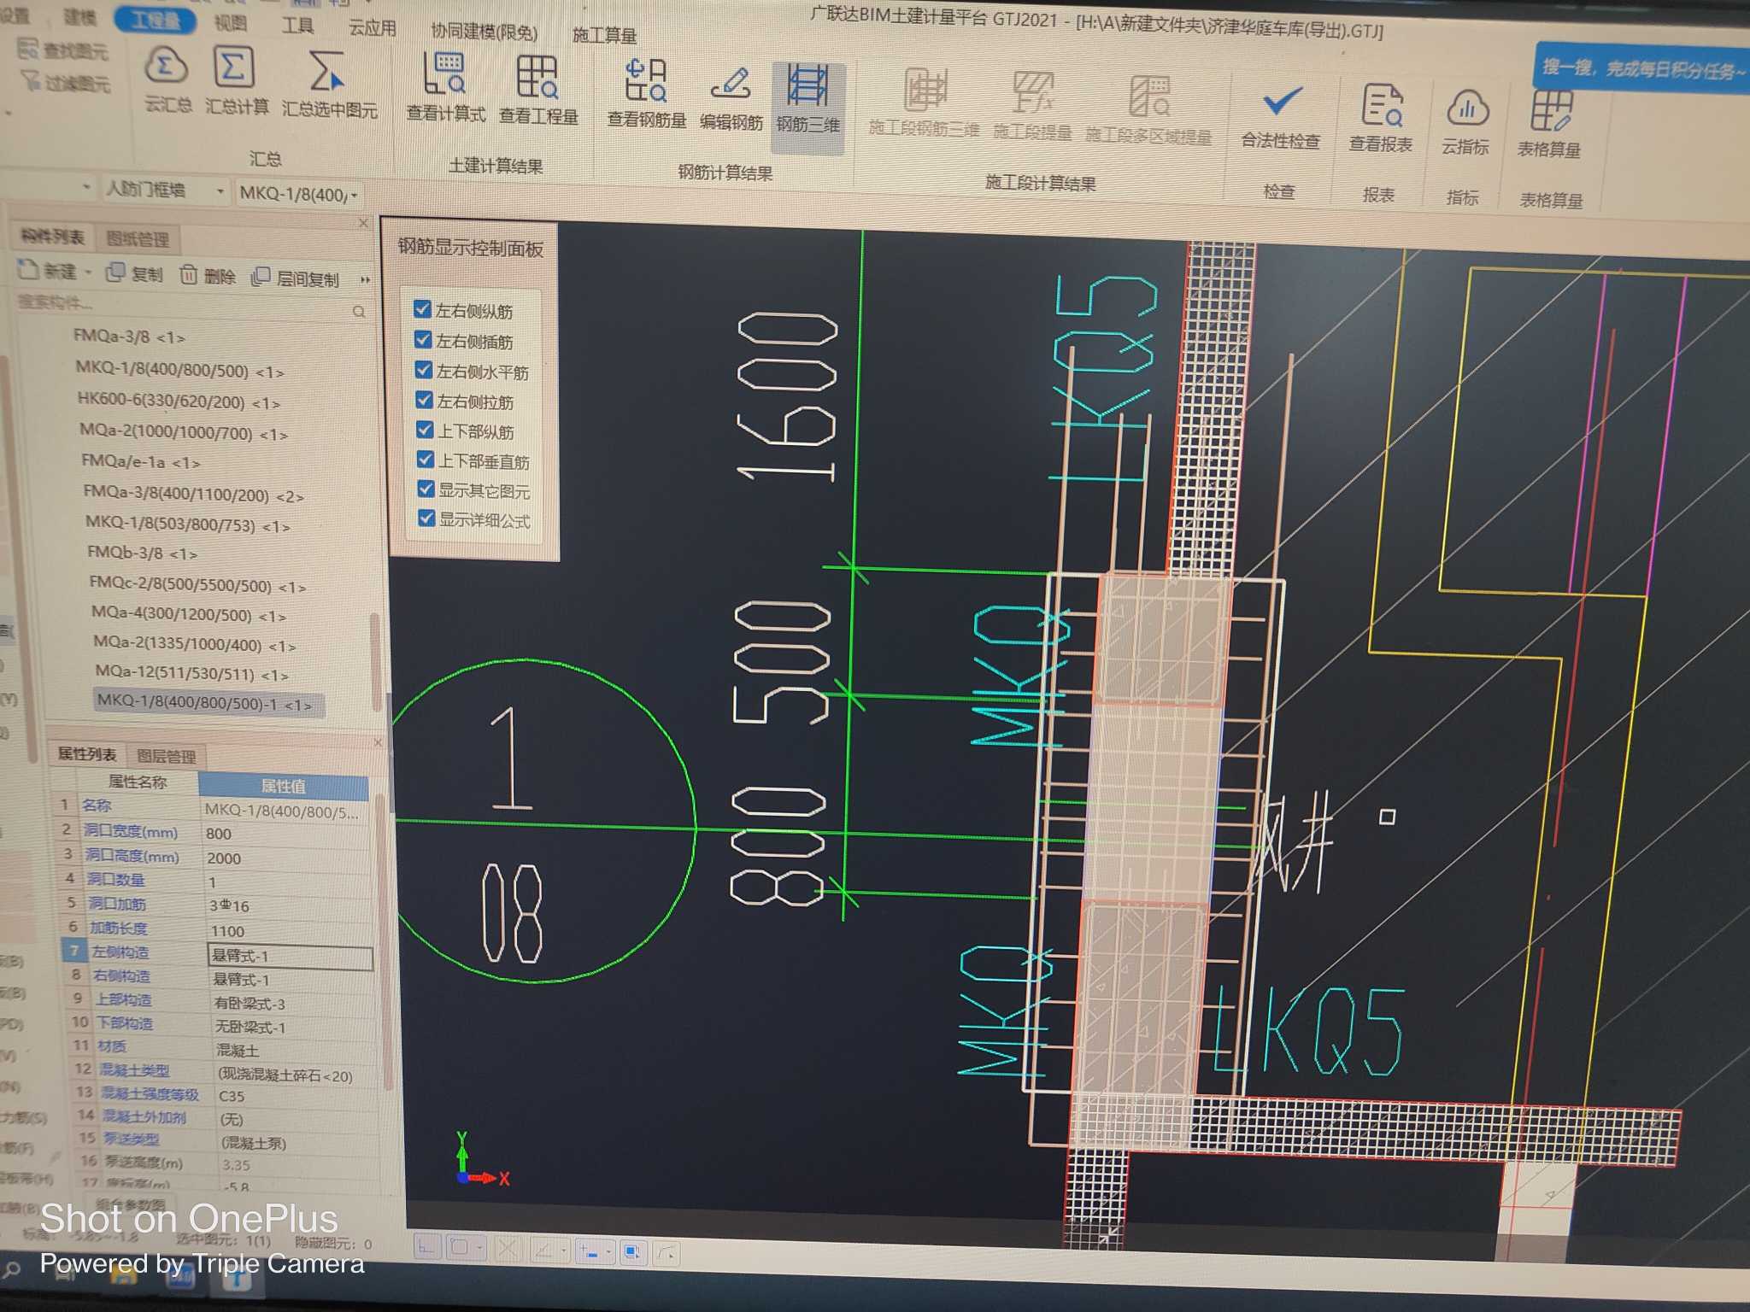The height and width of the screenshot is (1312, 1750).
Task: Uncheck 左右侧拉筋 checkbox
Action: (425, 399)
